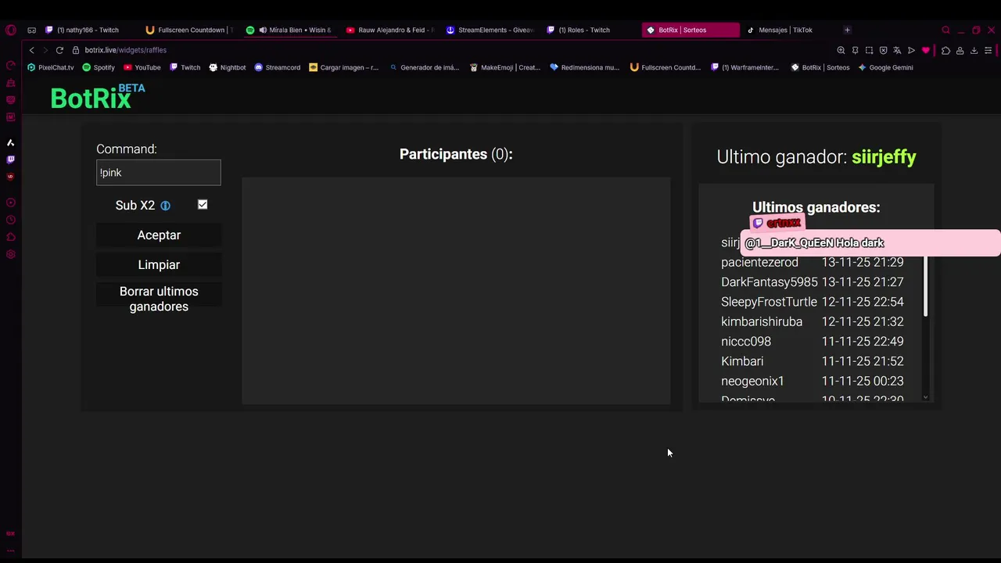Switch to the Mensajes TikTok tab
Viewport: 1001px width, 563px height.
pos(788,30)
